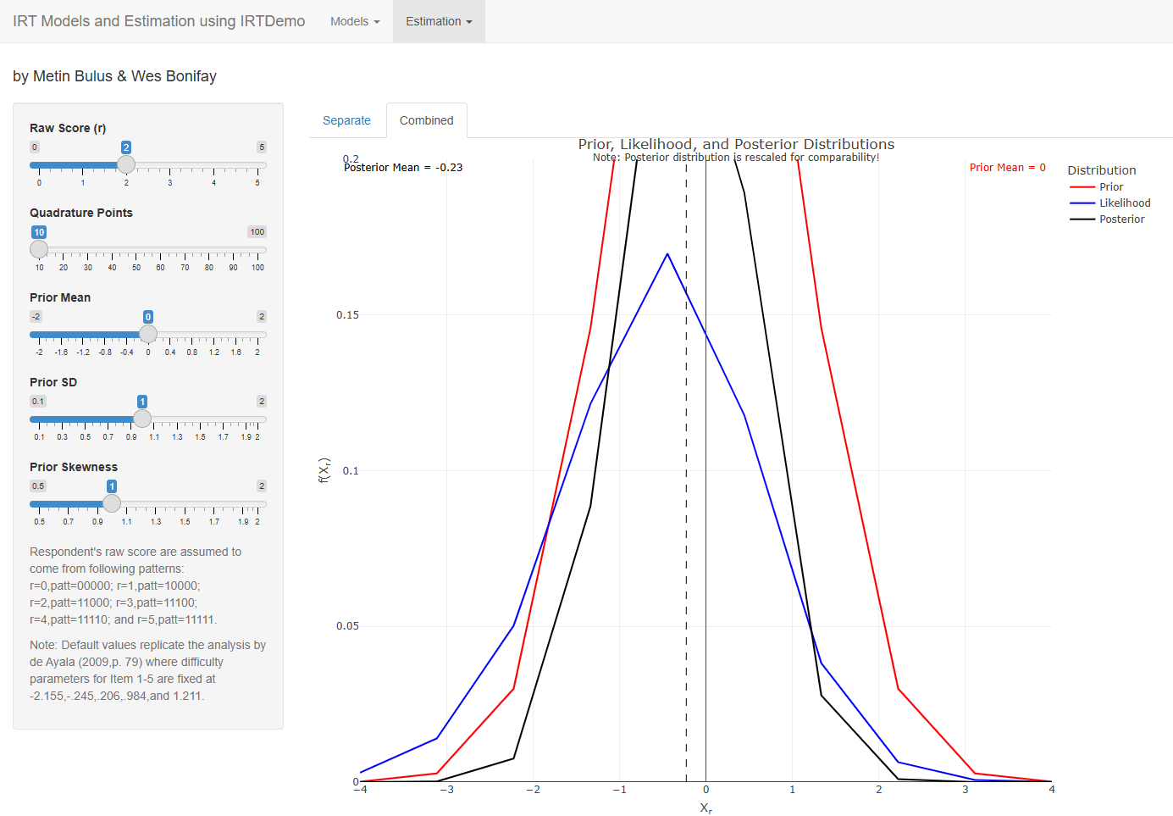Click the chart title 'Prior, Likelihood, and Posterior Distributions'
Image resolution: width=1173 pixels, height=816 pixels.
click(737, 144)
